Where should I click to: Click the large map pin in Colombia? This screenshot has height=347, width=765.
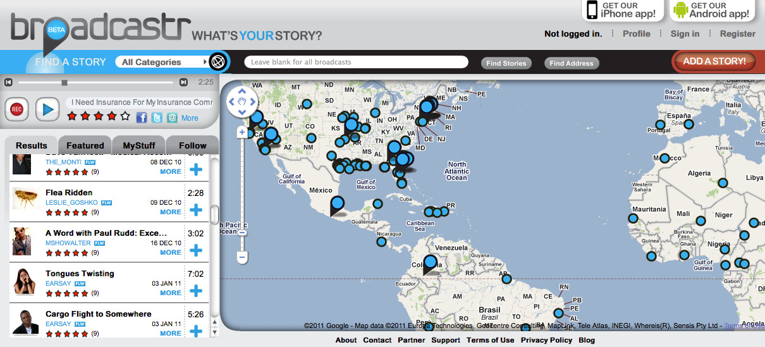[x=431, y=264]
